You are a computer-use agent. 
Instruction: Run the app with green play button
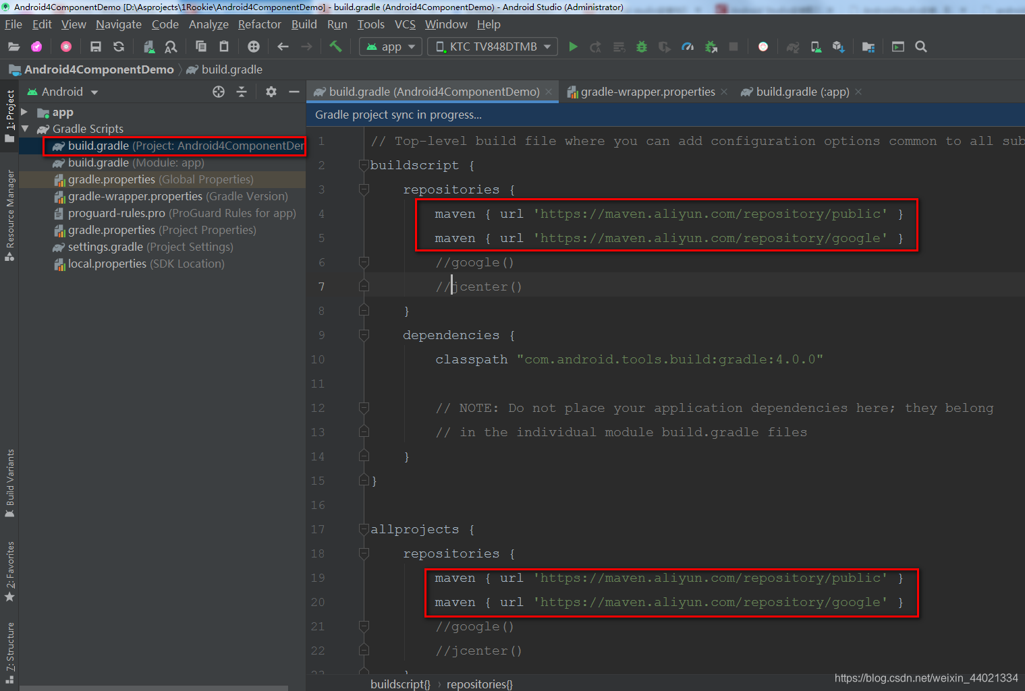pos(573,47)
